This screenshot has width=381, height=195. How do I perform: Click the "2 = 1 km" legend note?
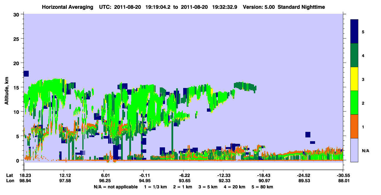click(x=183, y=187)
